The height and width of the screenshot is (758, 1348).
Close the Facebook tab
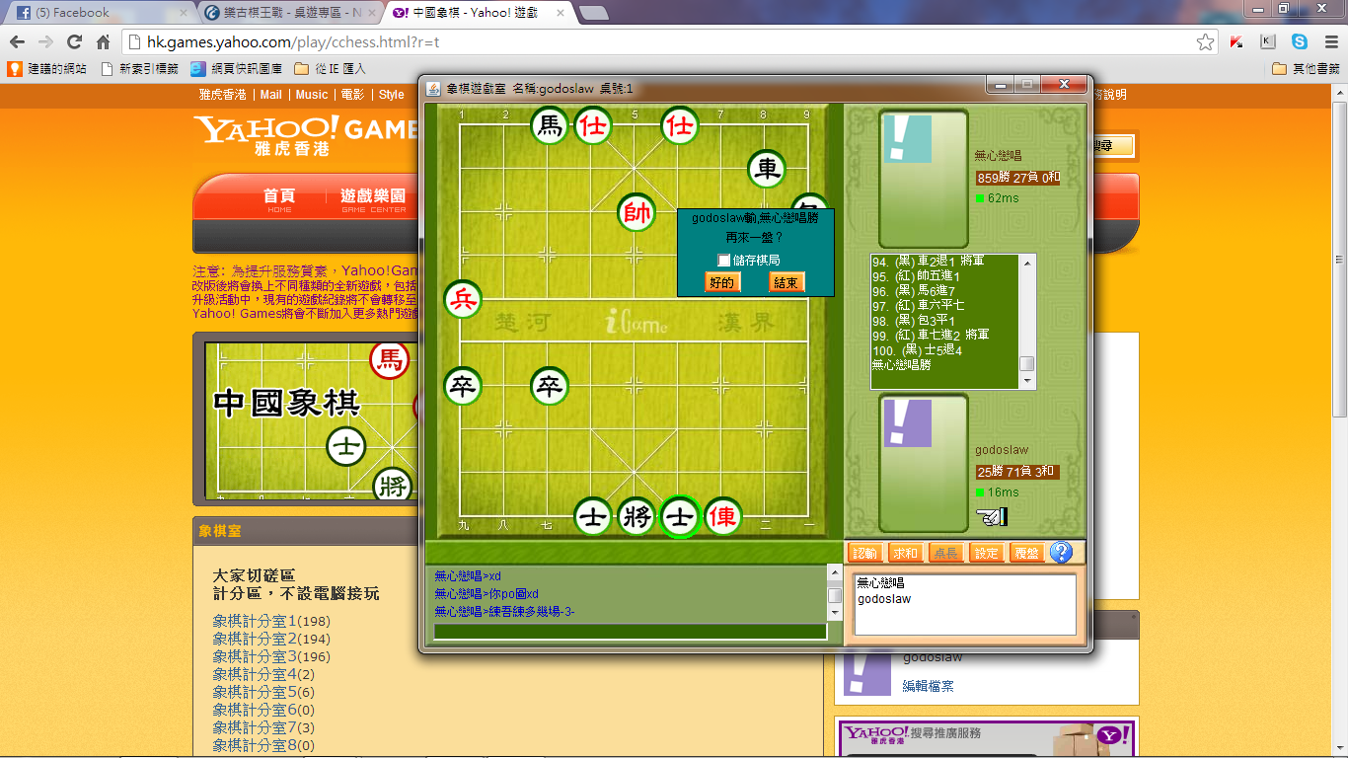[x=183, y=13]
